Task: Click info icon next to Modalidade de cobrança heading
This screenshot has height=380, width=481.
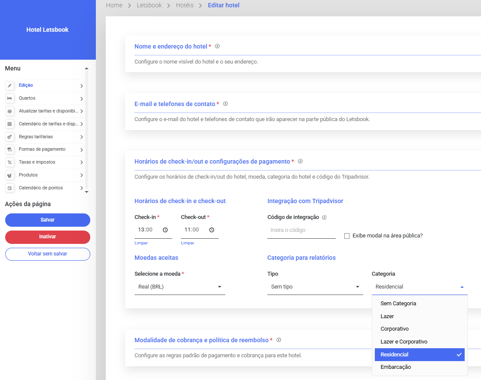Action: tap(279, 340)
